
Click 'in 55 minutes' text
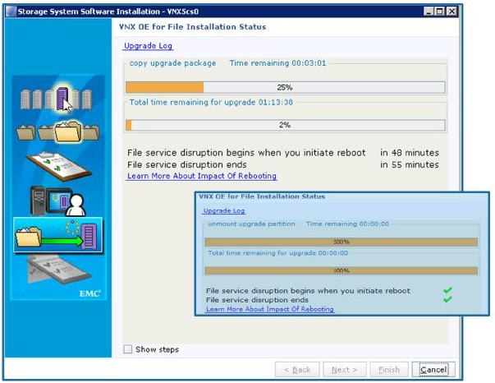tap(410, 165)
